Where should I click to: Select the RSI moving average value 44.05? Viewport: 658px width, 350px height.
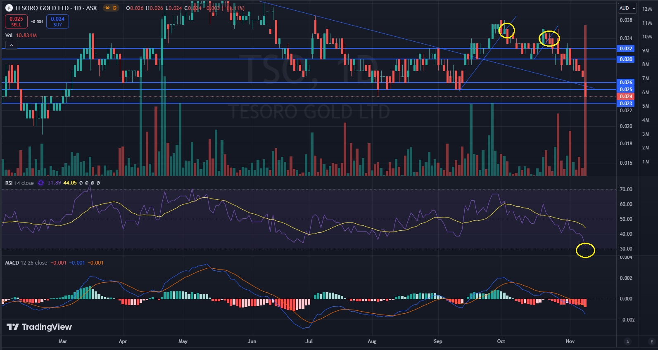click(x=70, y=183)
